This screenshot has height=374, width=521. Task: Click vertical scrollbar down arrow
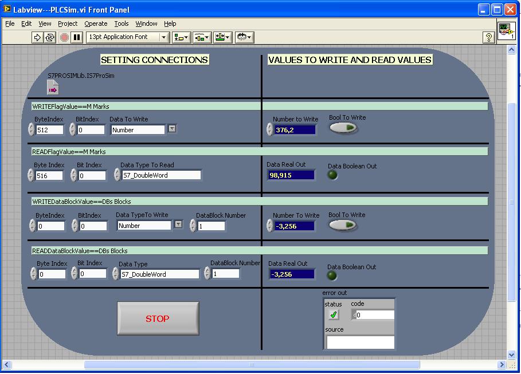pyautogui.click(x=511, y=355)
